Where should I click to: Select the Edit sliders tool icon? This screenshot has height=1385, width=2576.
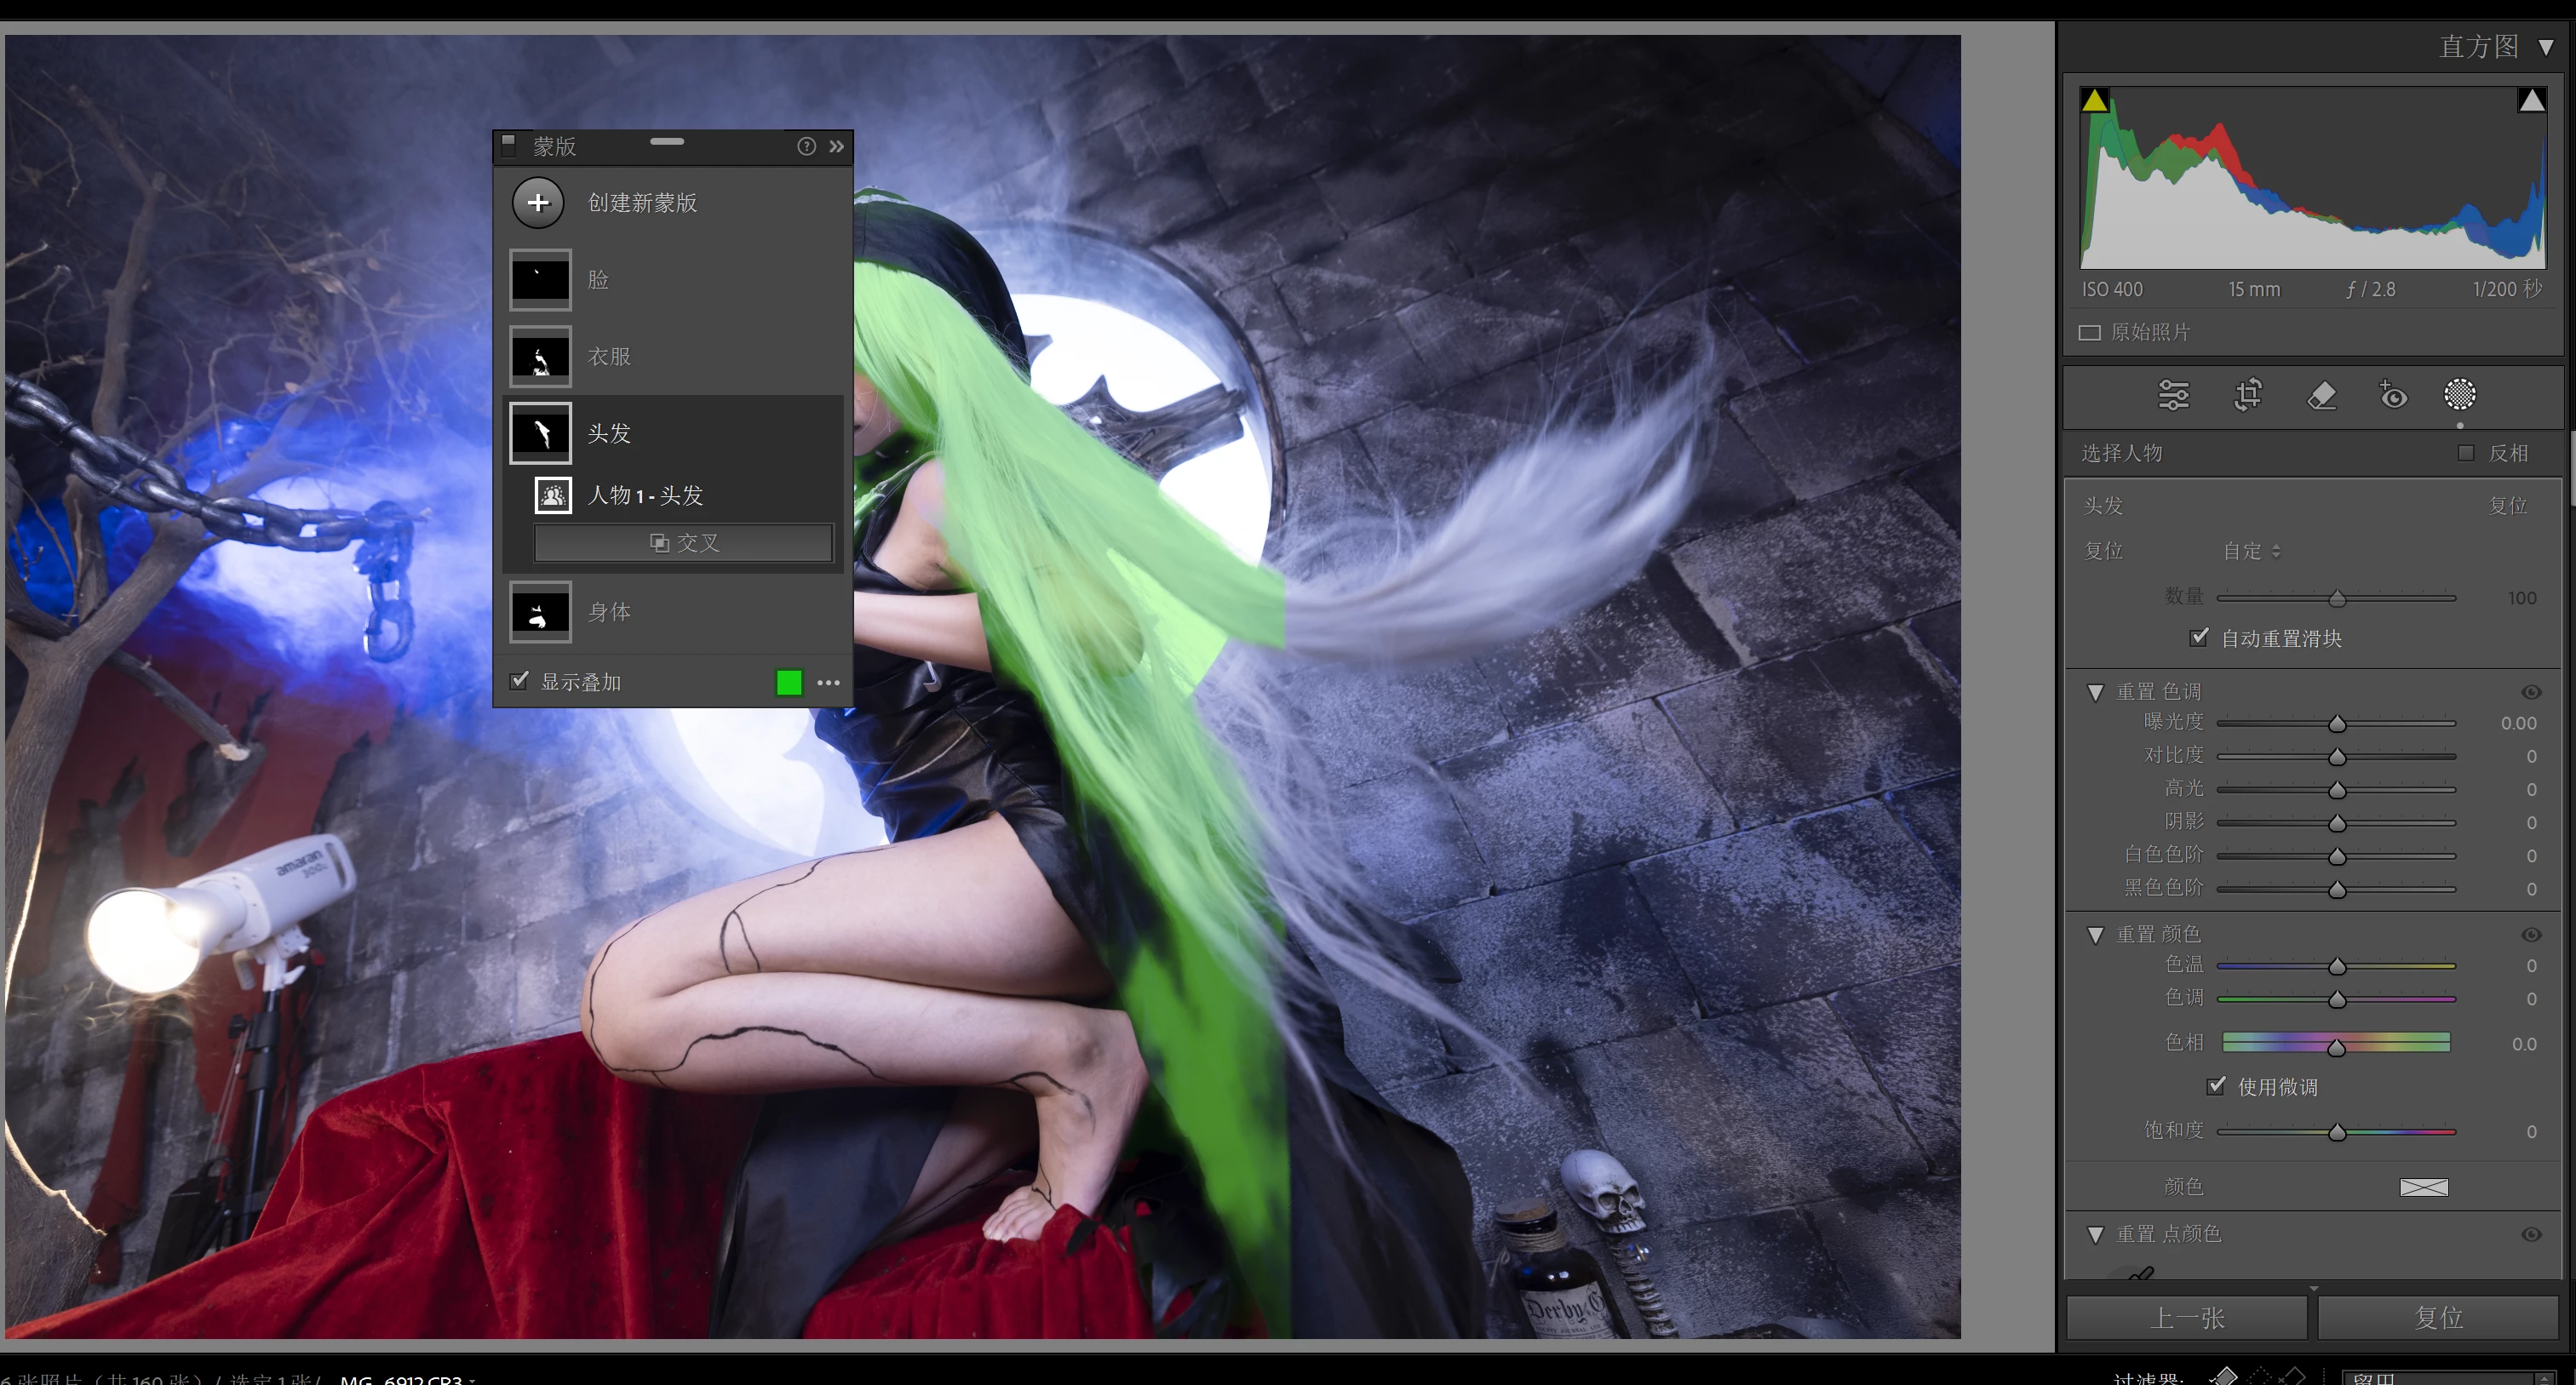point(2173,395)
